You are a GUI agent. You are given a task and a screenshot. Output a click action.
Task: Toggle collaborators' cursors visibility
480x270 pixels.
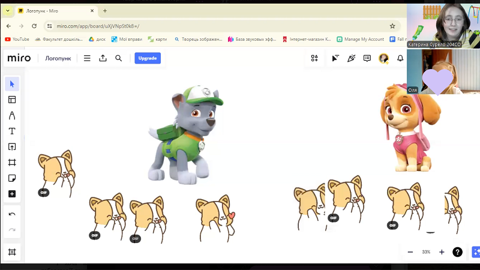(x=335, y=58)
